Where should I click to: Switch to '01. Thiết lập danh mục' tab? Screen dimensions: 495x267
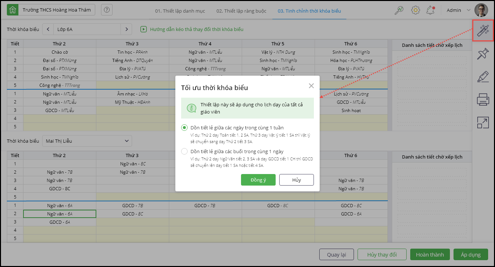(180, 11)
